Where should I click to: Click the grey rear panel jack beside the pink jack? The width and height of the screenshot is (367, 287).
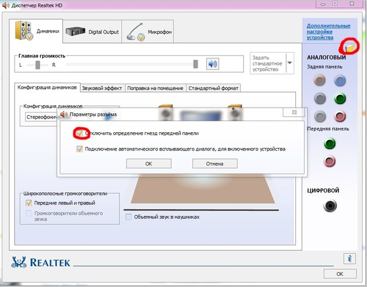[320, 116]
